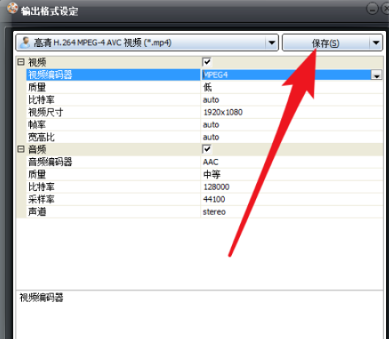
Task: Click the audio bitrate value 128000
Action: point(216,187)
